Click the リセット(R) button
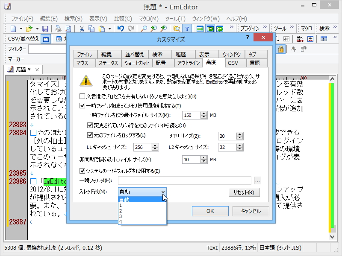 tap(244, 192)
